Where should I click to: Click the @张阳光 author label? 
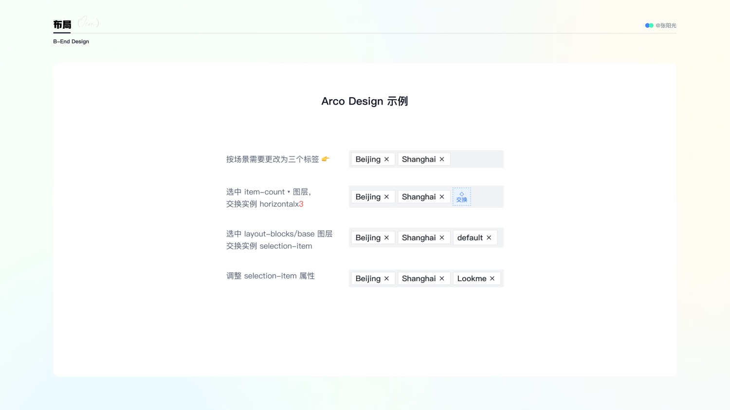666,25
